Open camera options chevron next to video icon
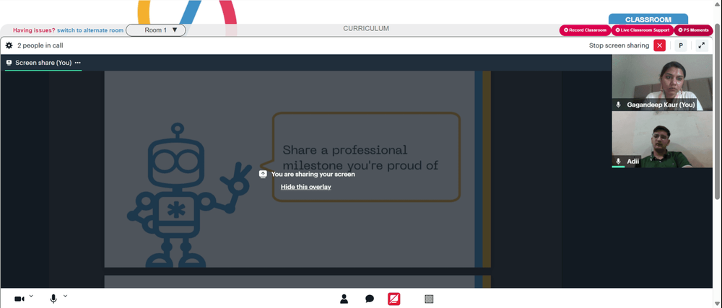This screenshot has height=308, width=722. click(x=31, y=296)
